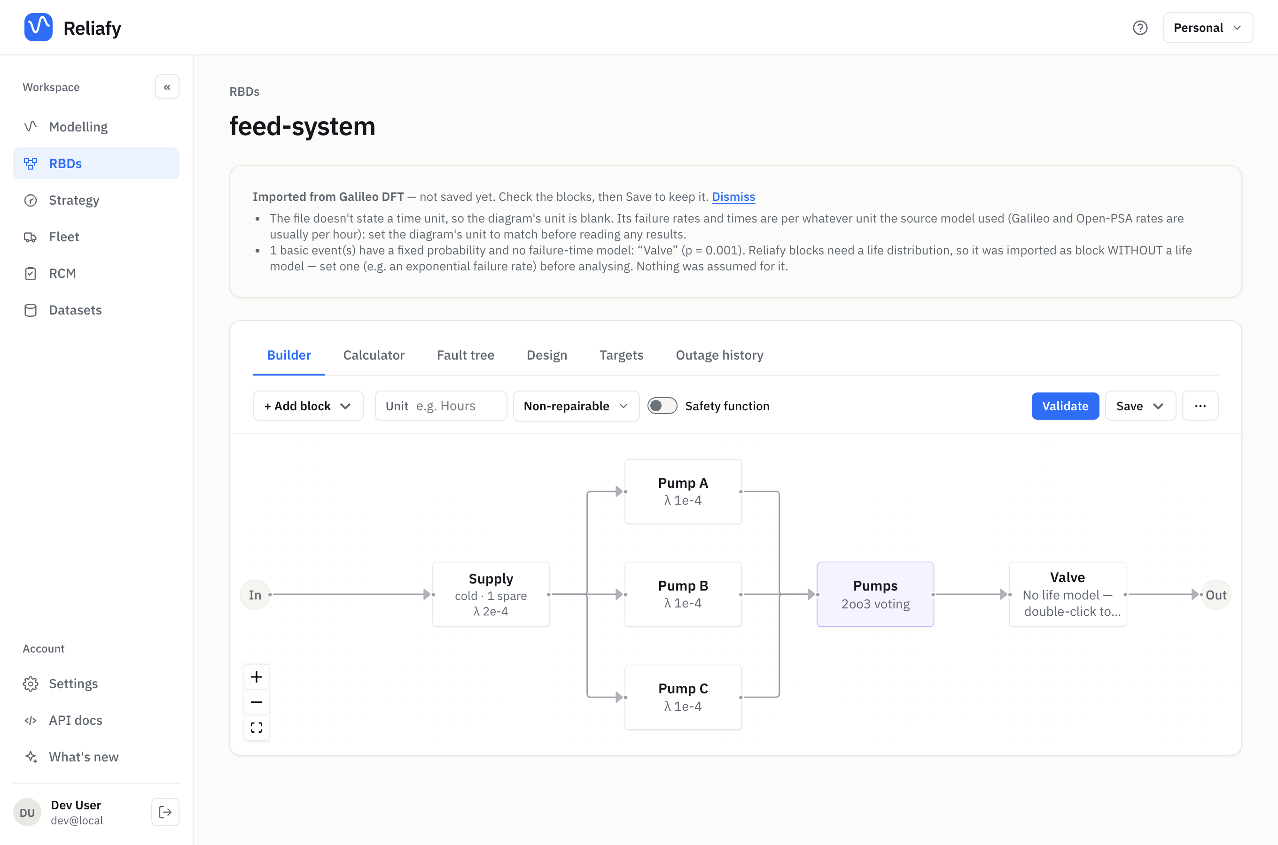Screen dimensions: 1278x845
Task: Click the In node
Action: tap(255, 595)
